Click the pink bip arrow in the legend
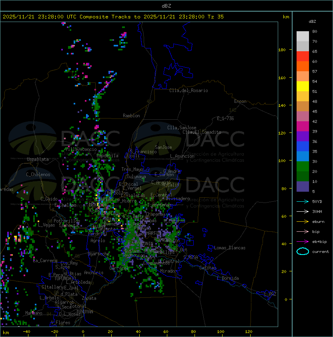The width and height of the screenshot is (333, 337). pyautogui.click(x=303, y=231)
